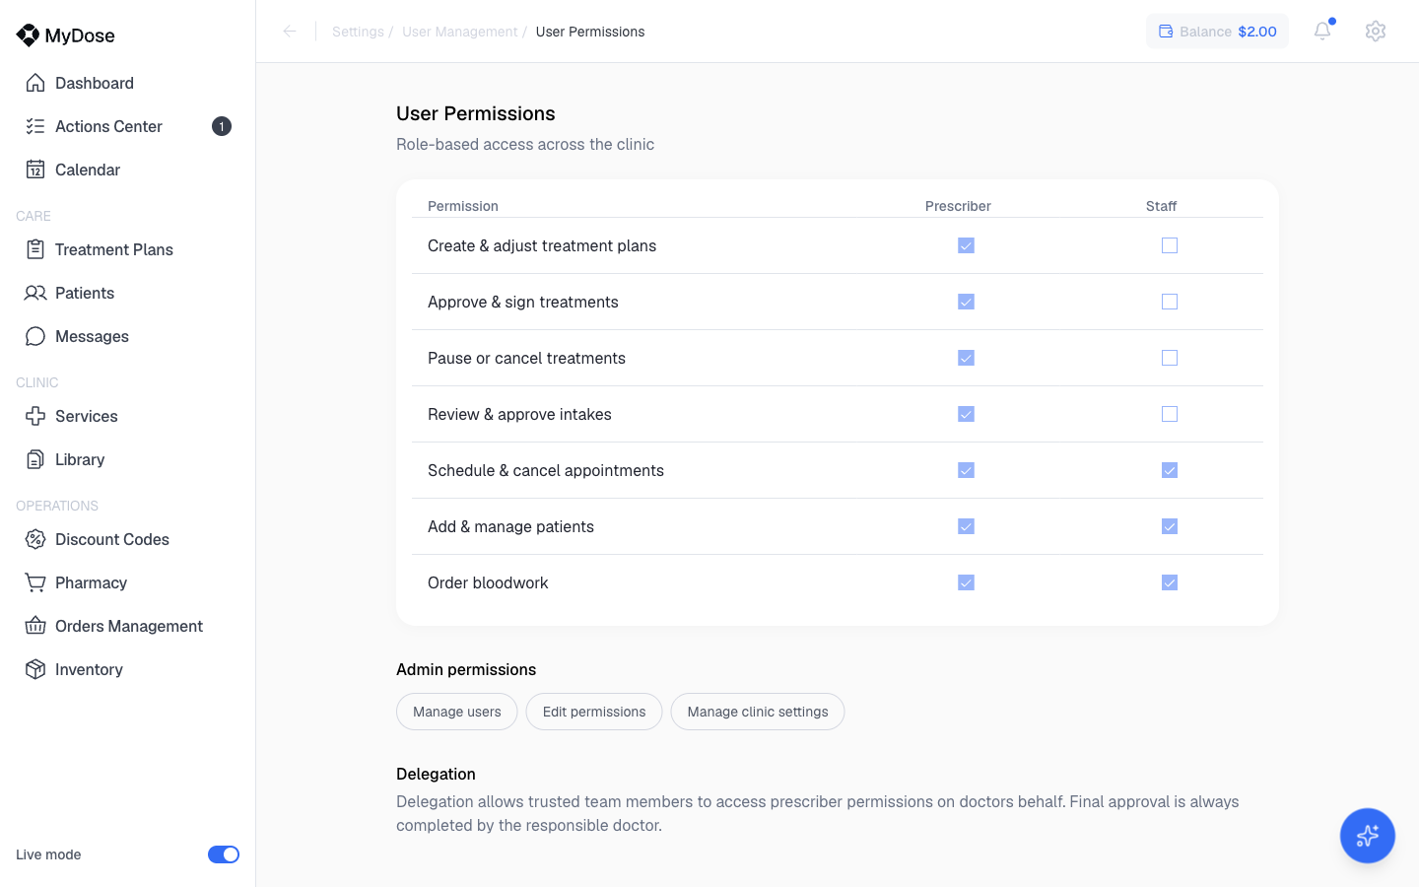Click the Settings breadcrumb link
Screen dimensions: 1419x887
coord(358,32)
